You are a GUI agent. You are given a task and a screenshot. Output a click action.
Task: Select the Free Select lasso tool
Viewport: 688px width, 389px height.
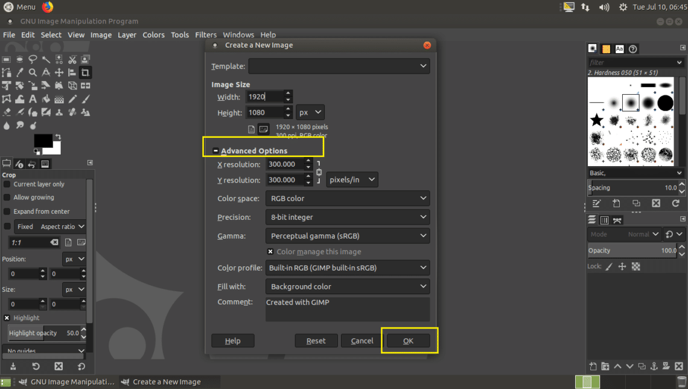[33, 59]
